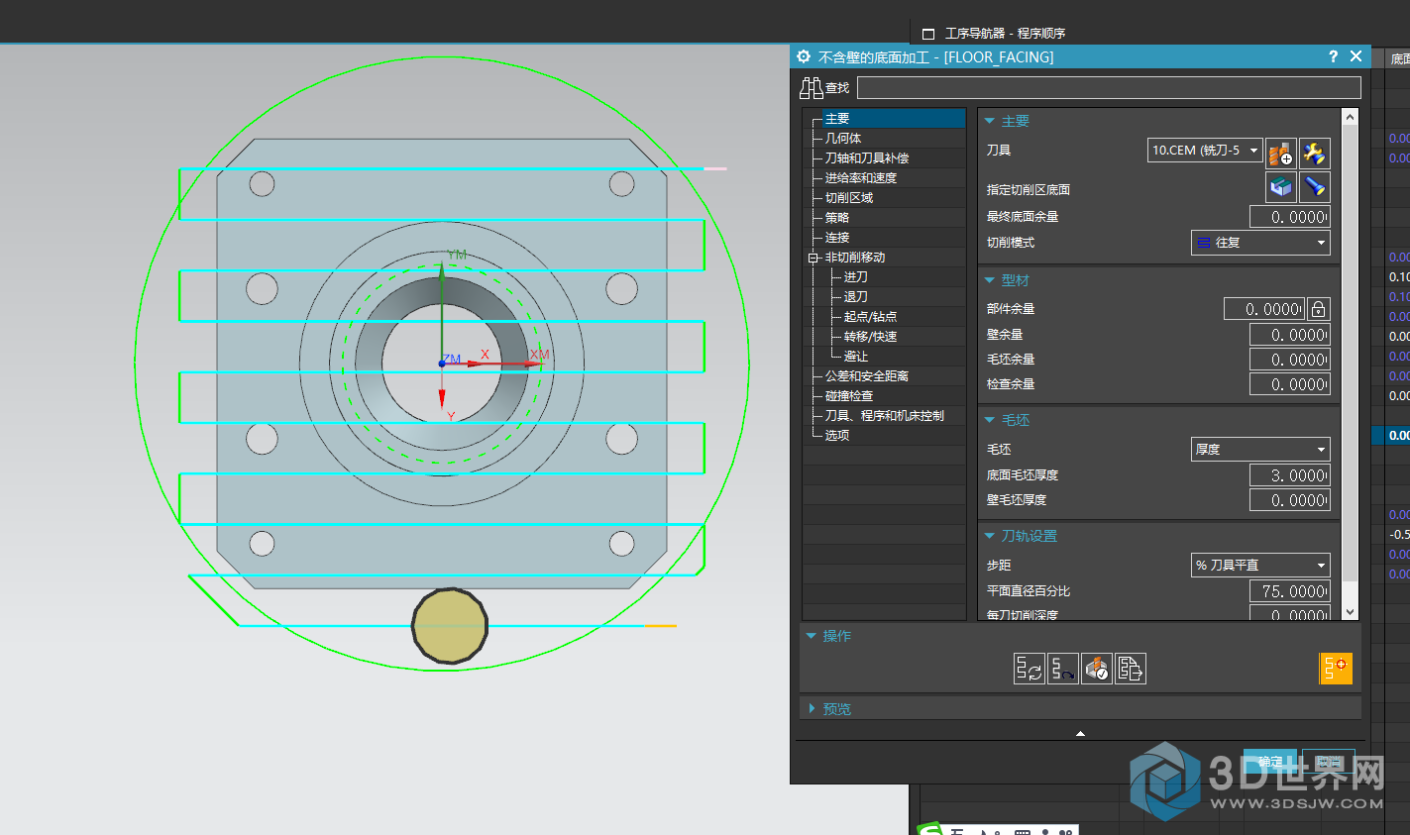The width and height of the screenshot is (1410, 835).
Task: Open the 步距 % 刀具平直 dropdown
Action: (1260, 566)
